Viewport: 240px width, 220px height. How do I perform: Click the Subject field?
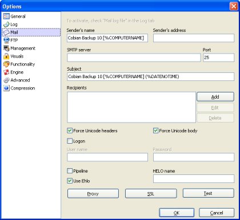pyautogui.click(x=151, y=77)
